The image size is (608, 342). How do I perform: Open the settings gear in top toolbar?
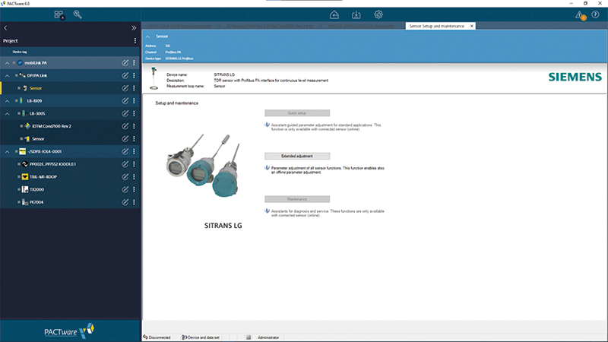(x=378, y=14)
